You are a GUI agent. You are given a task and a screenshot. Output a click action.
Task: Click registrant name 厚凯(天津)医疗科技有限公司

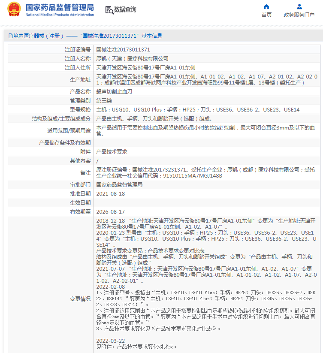[x=132, y=59]
